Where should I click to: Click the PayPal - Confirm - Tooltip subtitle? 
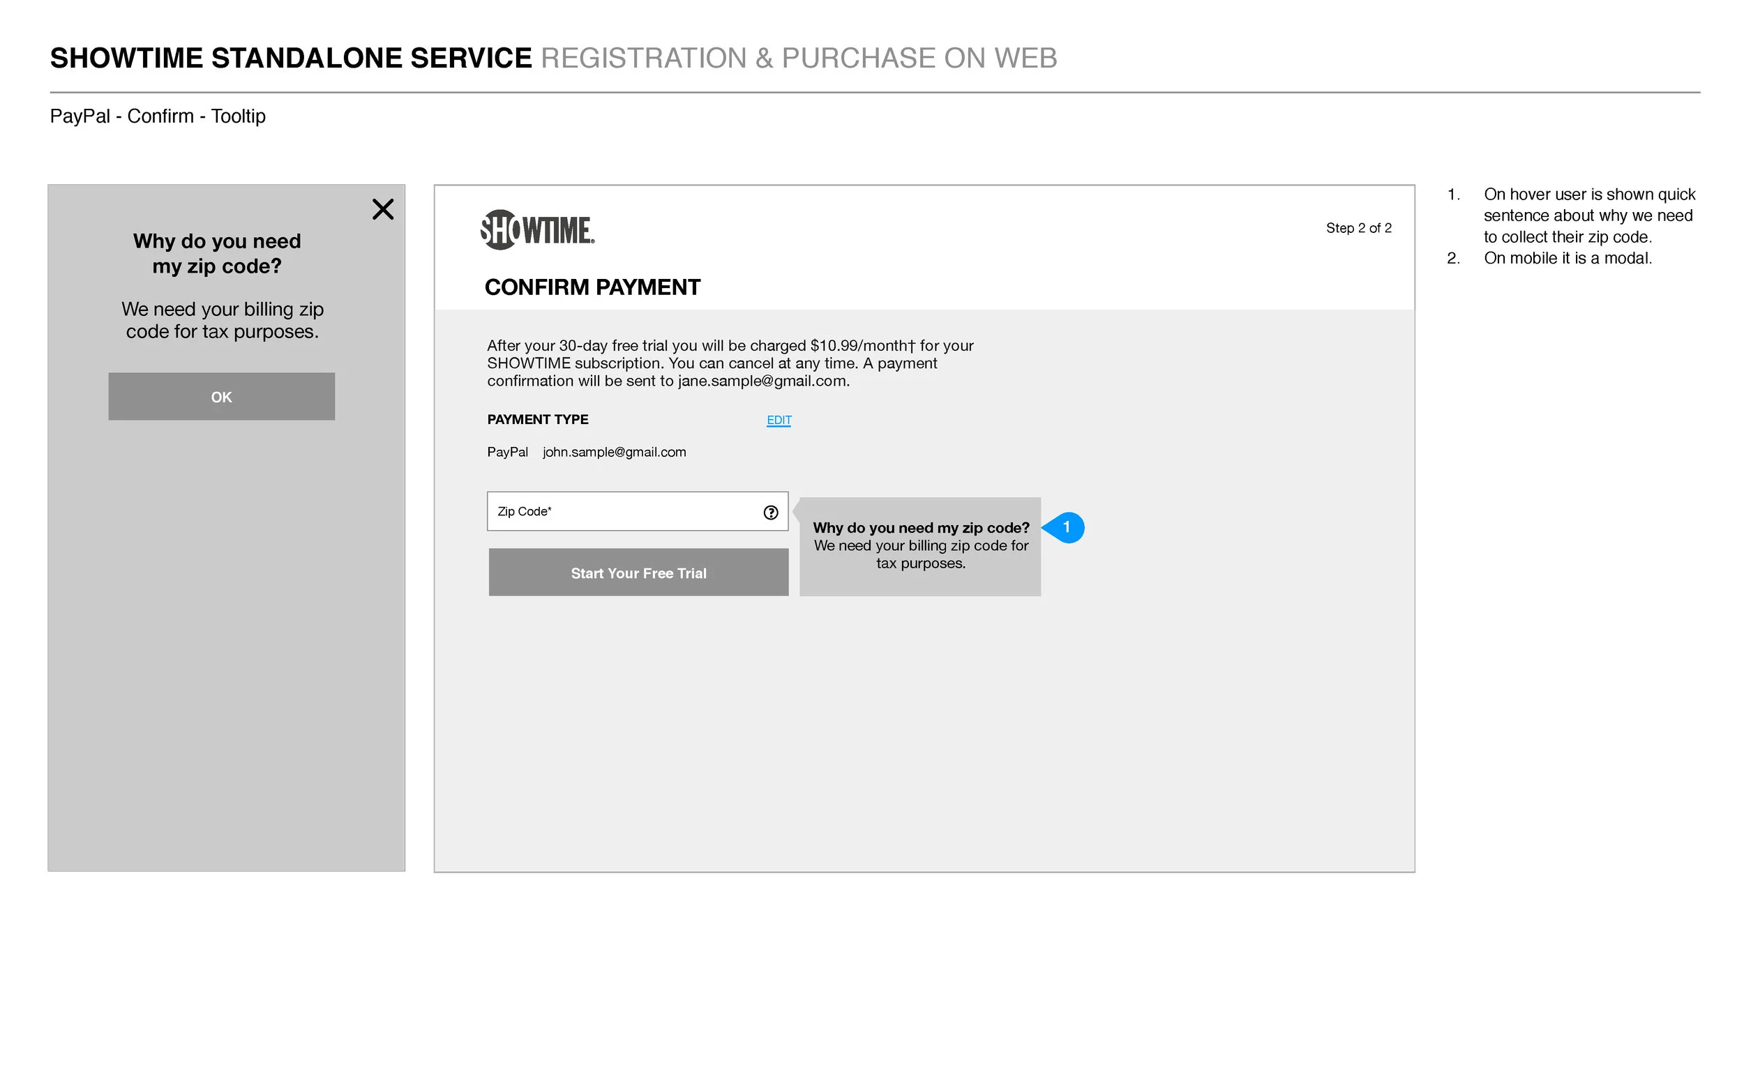tap(158, 116)
